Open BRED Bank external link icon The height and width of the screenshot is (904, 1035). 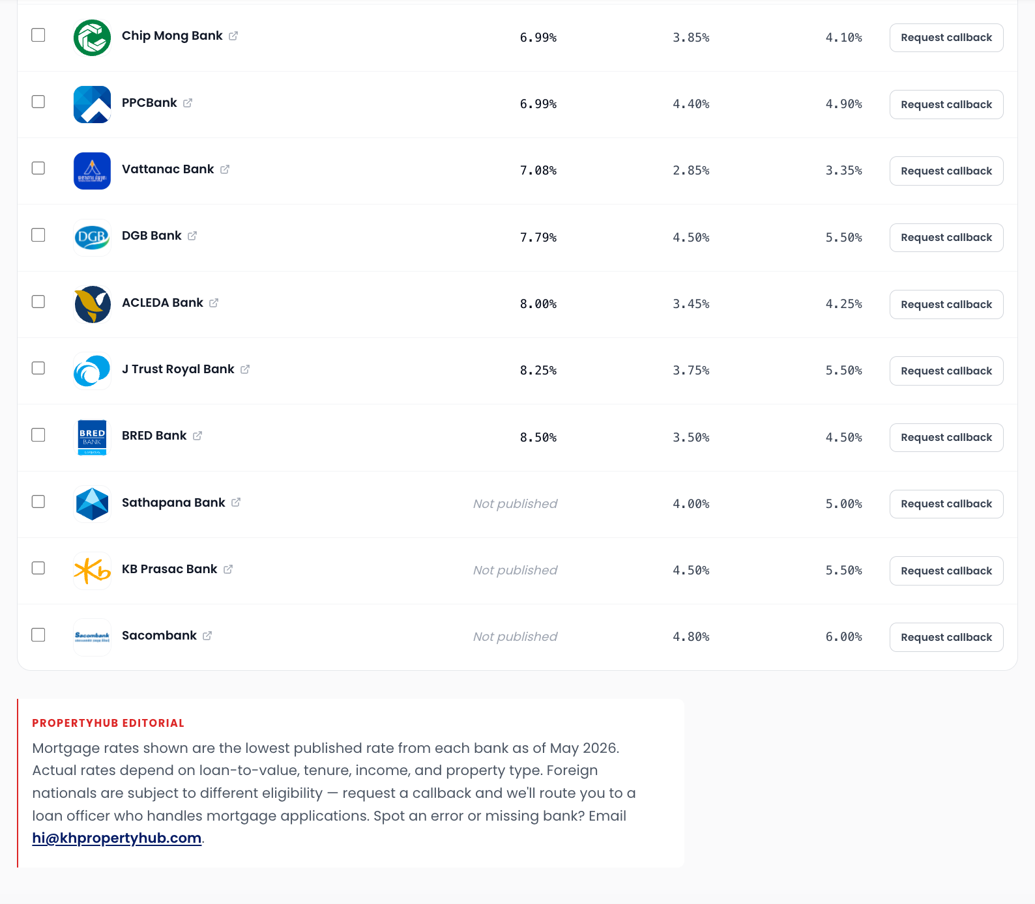coord(197,436)
